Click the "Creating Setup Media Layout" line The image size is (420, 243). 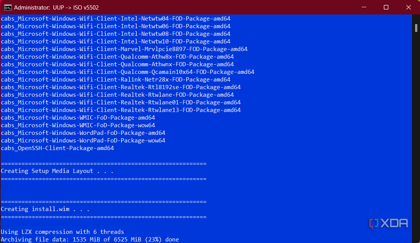point(57,171)
